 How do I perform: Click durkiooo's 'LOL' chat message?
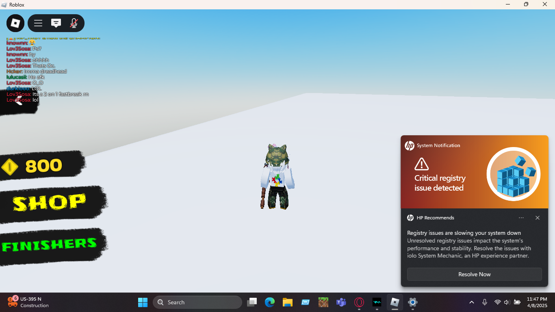[x=37, y=89]
